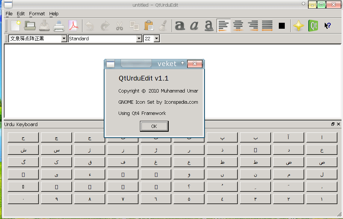Screen dimensions: 343x219
Task: Toggle italic text formatting
Action: coord(194,26)
